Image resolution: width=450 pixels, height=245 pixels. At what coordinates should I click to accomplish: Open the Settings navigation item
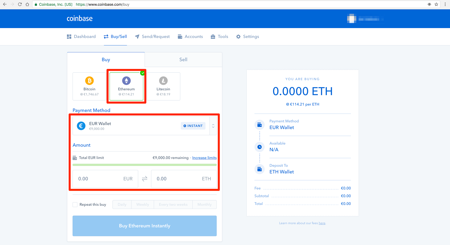click(247, 36)
